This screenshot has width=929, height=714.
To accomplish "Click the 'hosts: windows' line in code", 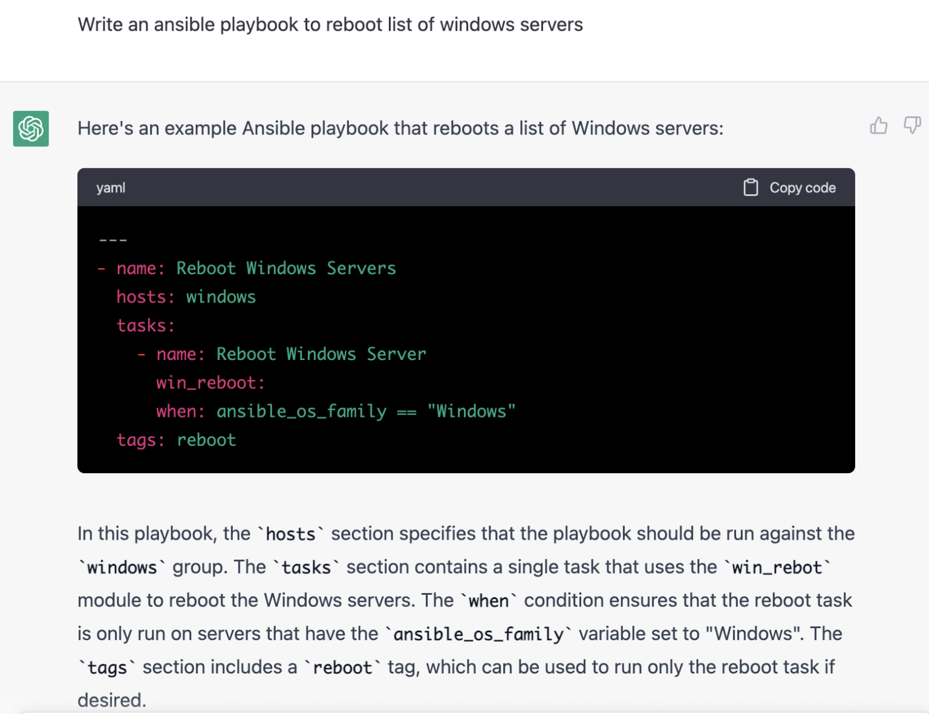I will tap(186, 296).
